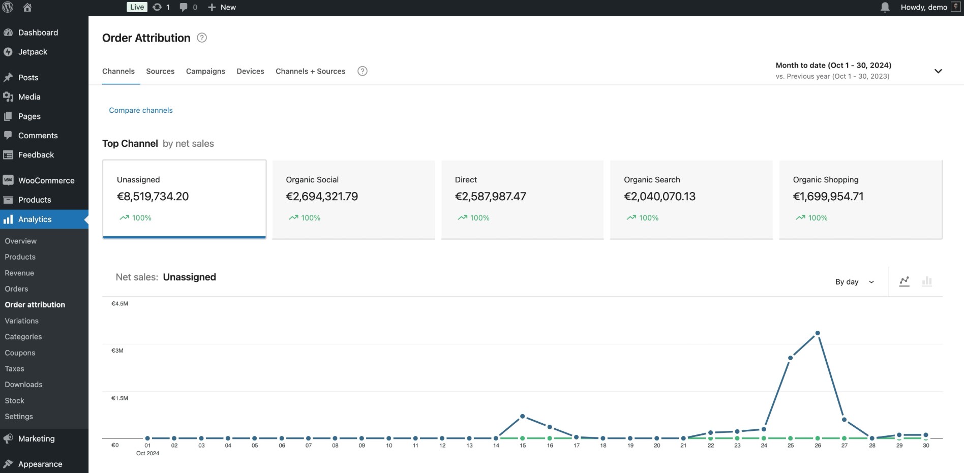Screen dimensions: 964x473
Task: Open the Jetpack sidebar icon
Action: click(8, 52)
